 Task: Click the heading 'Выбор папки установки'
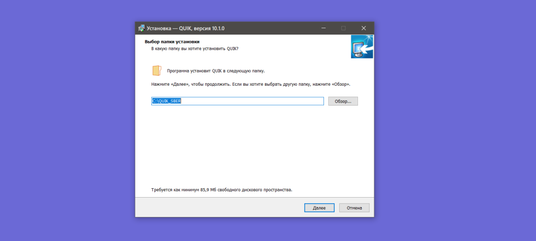[172, 42]
